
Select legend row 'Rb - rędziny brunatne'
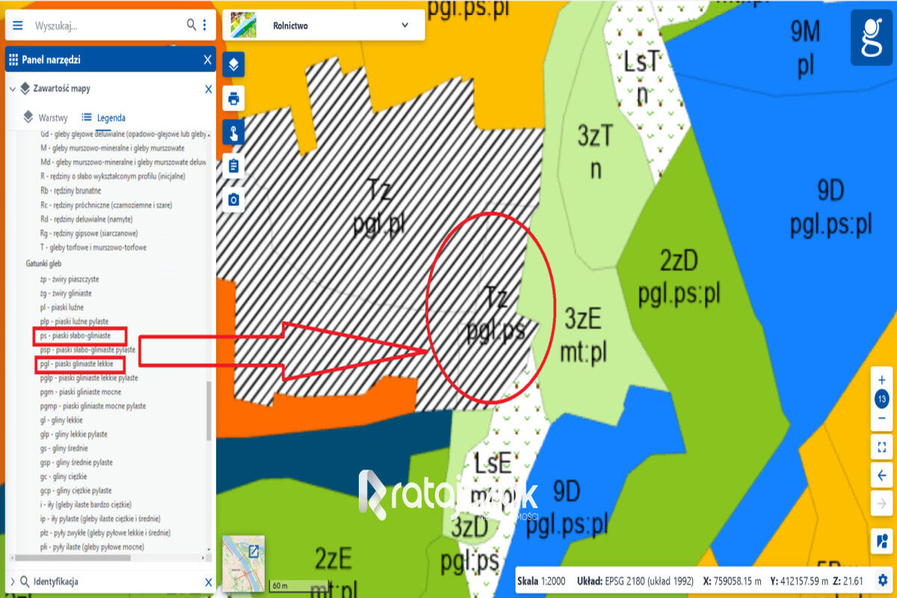click(x=70, y=191)
